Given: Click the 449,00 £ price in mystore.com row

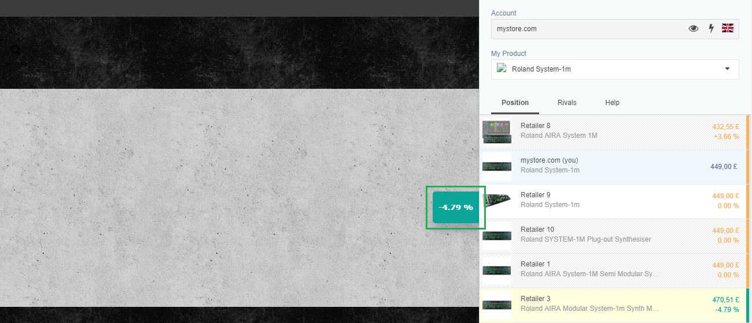Looking at the screenshot, I should pyautogui.click(x=724, y=167).
